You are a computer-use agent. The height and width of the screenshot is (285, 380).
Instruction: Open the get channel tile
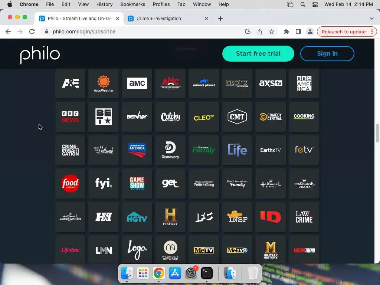click(x=170, y=183)
